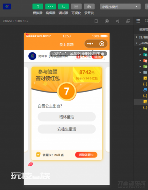This screenshot has width=148, height=190.
Task: Click the 财神爷 user avatar
Action: (32, 56)
